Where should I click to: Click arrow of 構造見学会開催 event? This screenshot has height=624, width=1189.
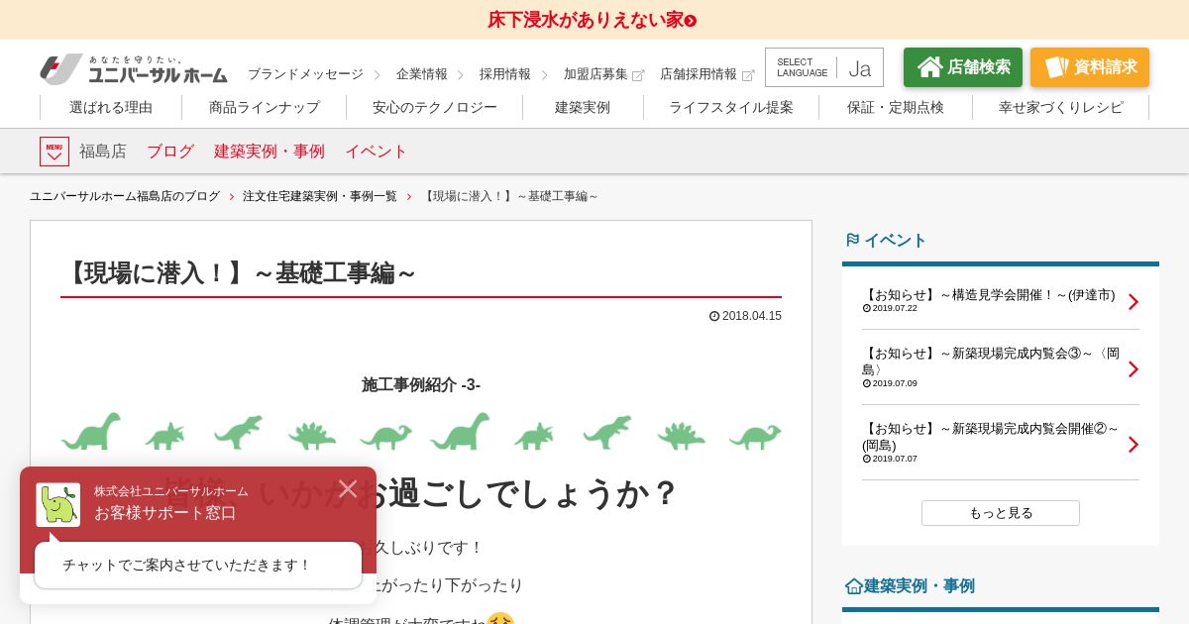pos(1134,302)
